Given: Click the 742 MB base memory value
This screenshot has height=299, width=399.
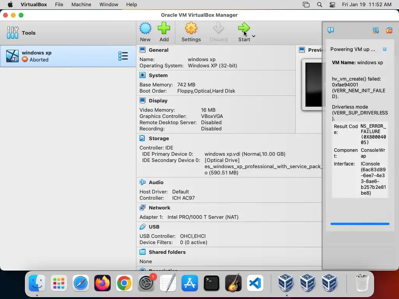Looking at the screenshot, I should 186,84.
